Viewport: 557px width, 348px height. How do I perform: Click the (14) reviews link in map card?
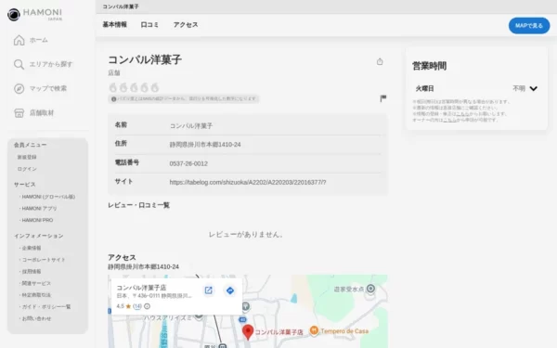pos(137,306)
